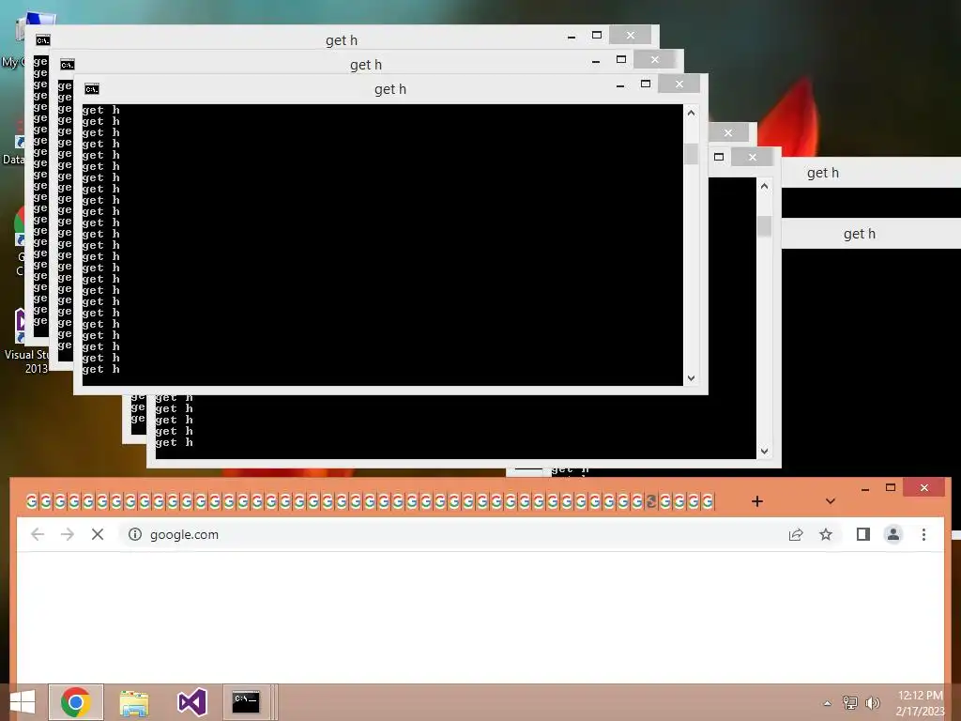Close the rearmost get h console
Image resolution: width=961 pixels, height=721 pixels.
630,35
